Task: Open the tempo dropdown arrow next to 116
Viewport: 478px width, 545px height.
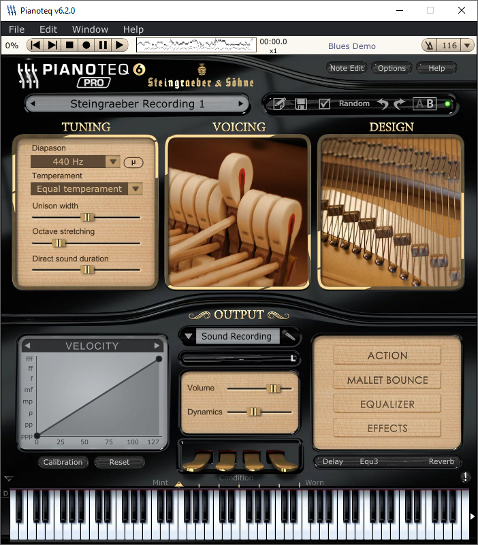Action: pos(467,46)
